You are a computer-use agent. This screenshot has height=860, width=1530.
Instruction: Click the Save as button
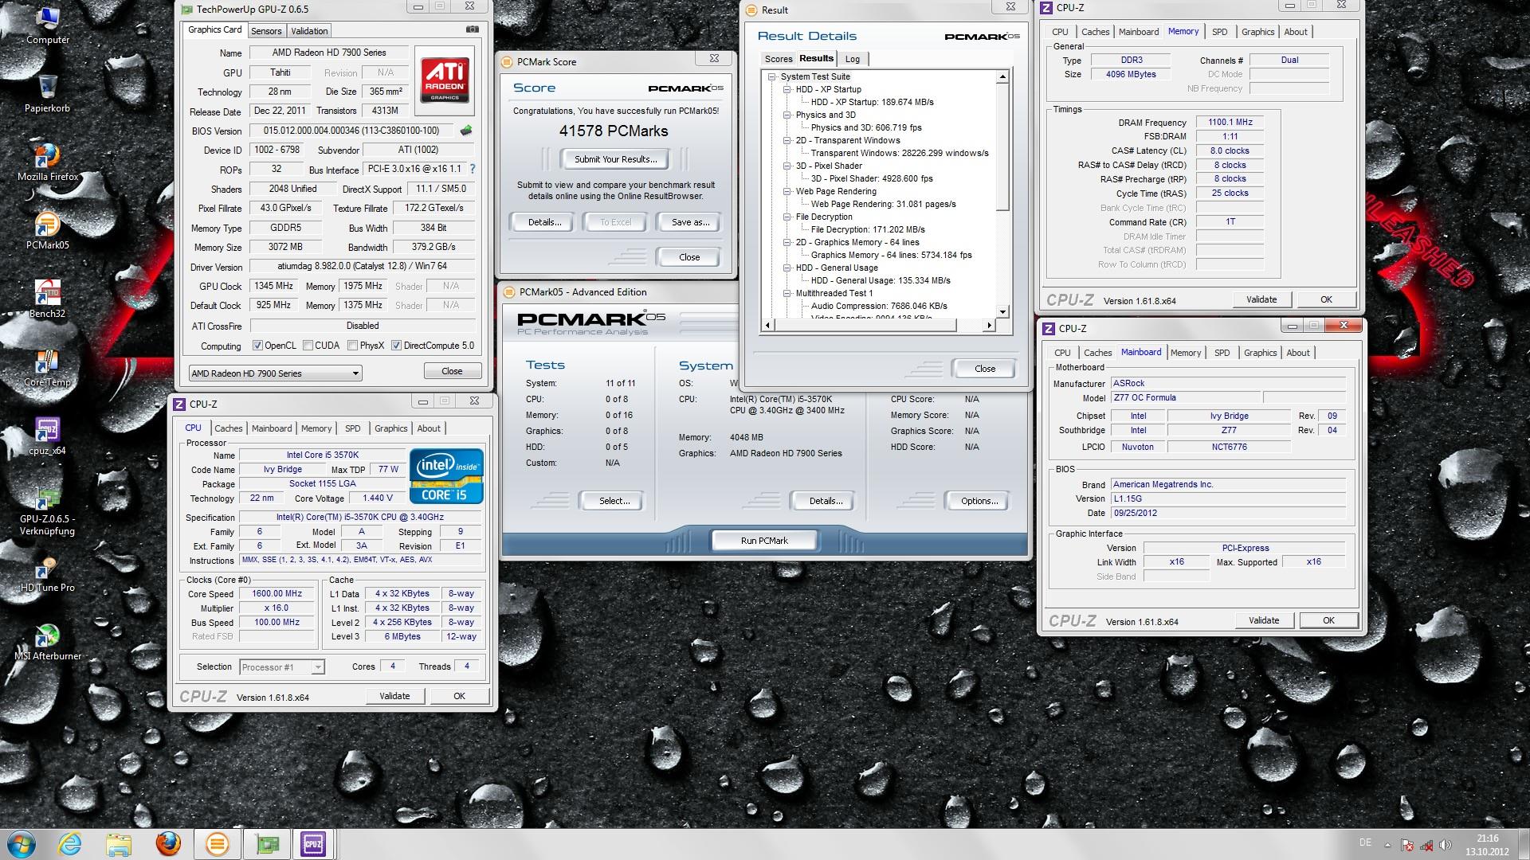click(x=690, y=222)
